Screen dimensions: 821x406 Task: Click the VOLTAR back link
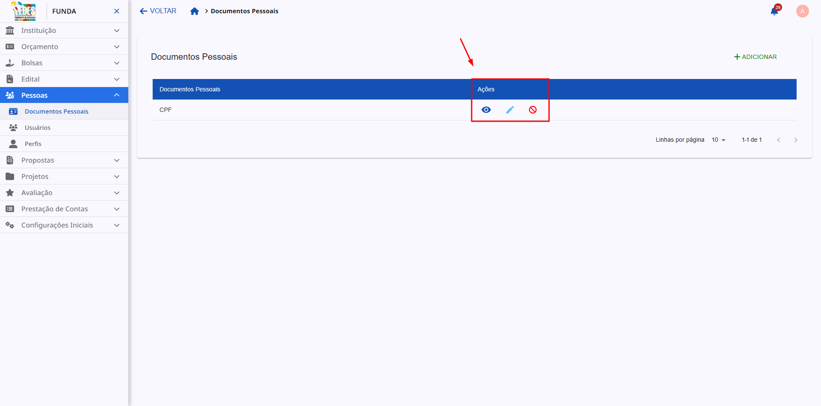158,11
